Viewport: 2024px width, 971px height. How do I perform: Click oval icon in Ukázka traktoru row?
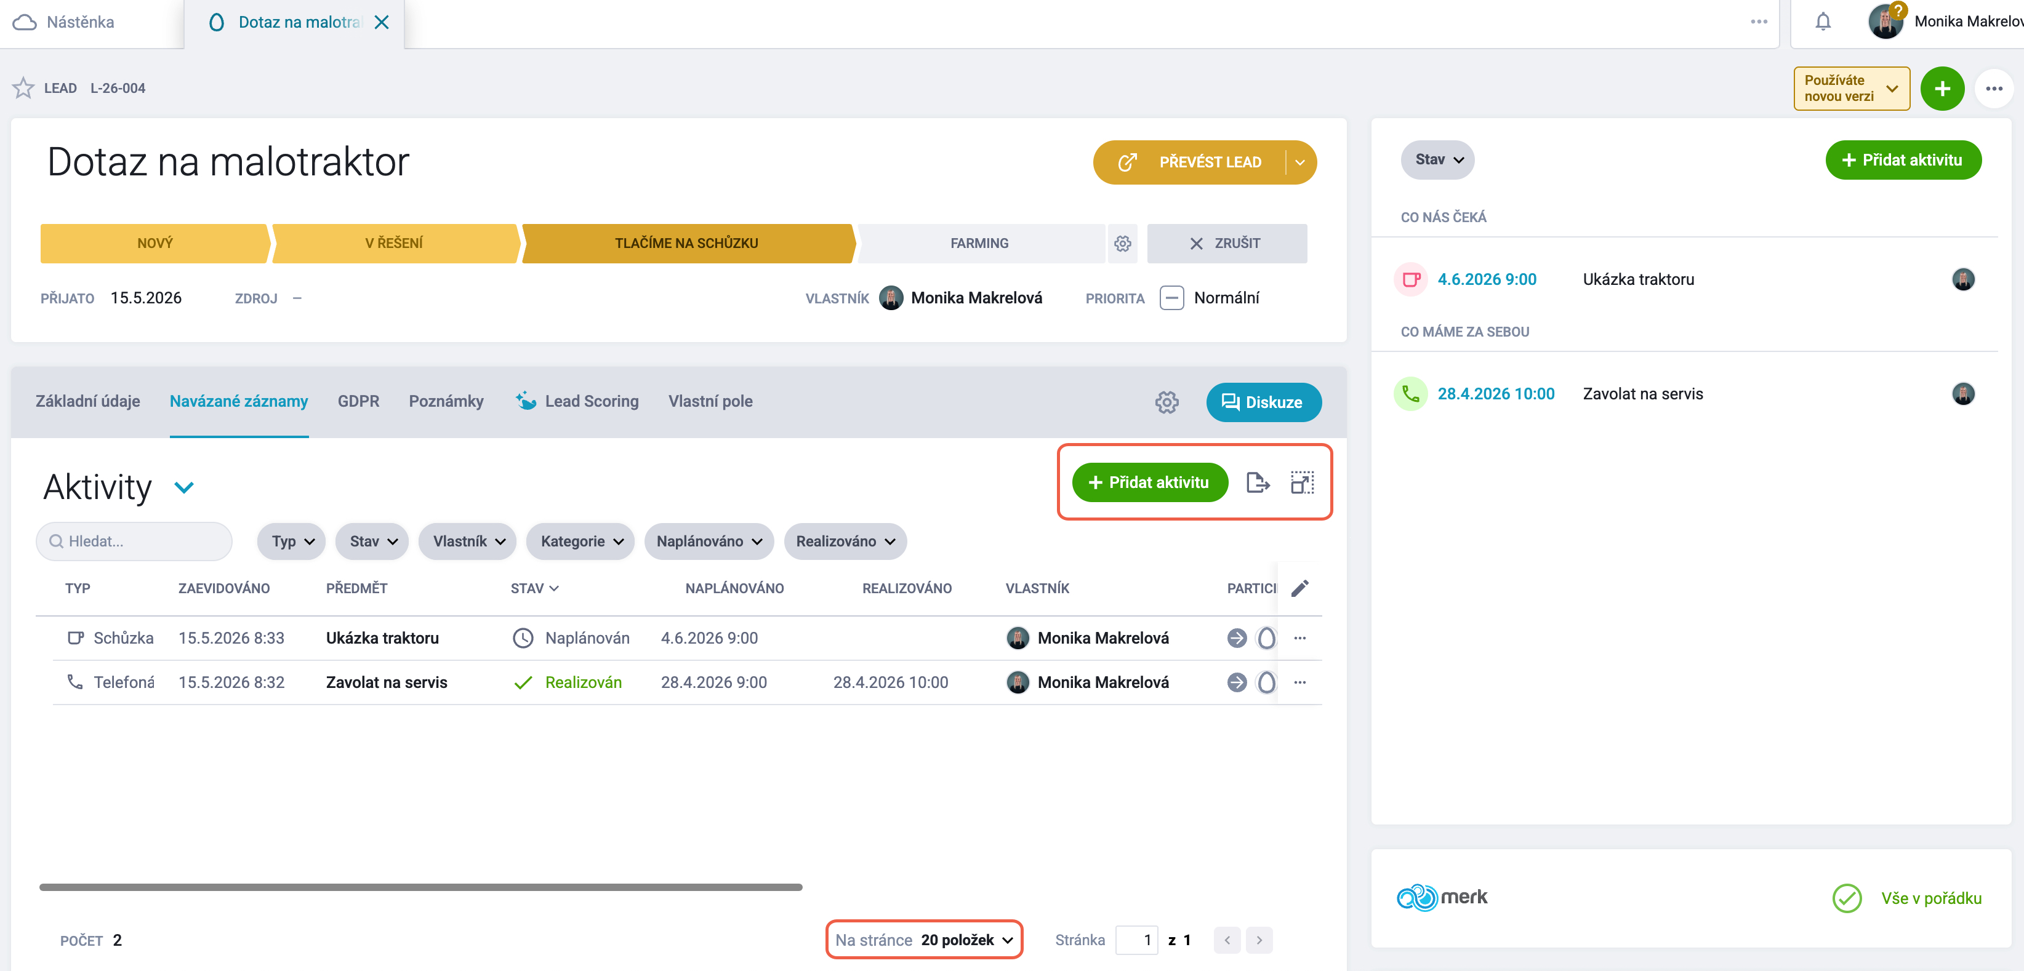(x=1266, y=638)
